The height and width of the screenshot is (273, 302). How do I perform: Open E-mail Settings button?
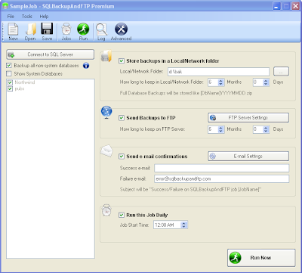(x=248, y=157)
